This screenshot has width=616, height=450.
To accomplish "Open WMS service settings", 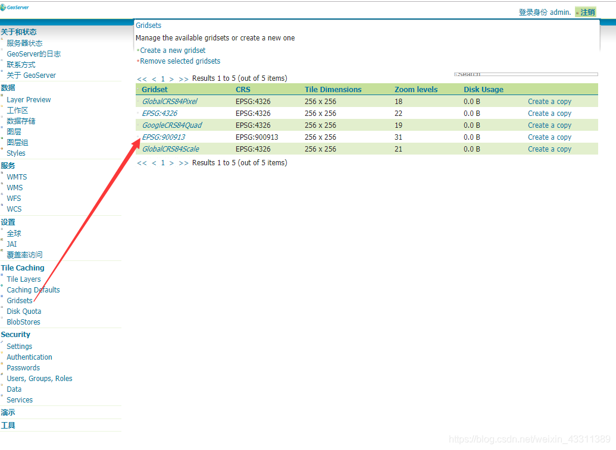I will [x=14, y=187].
